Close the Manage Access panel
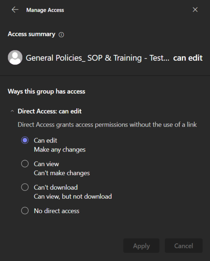 [x=195, y=10]
